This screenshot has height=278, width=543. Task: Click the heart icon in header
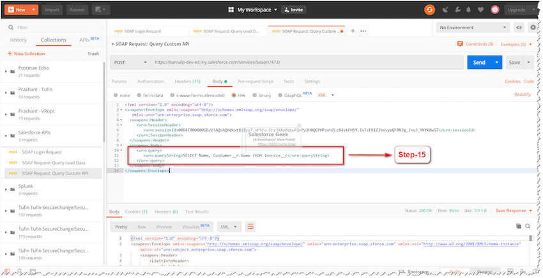pyautogui.click(x=480, y=10)
